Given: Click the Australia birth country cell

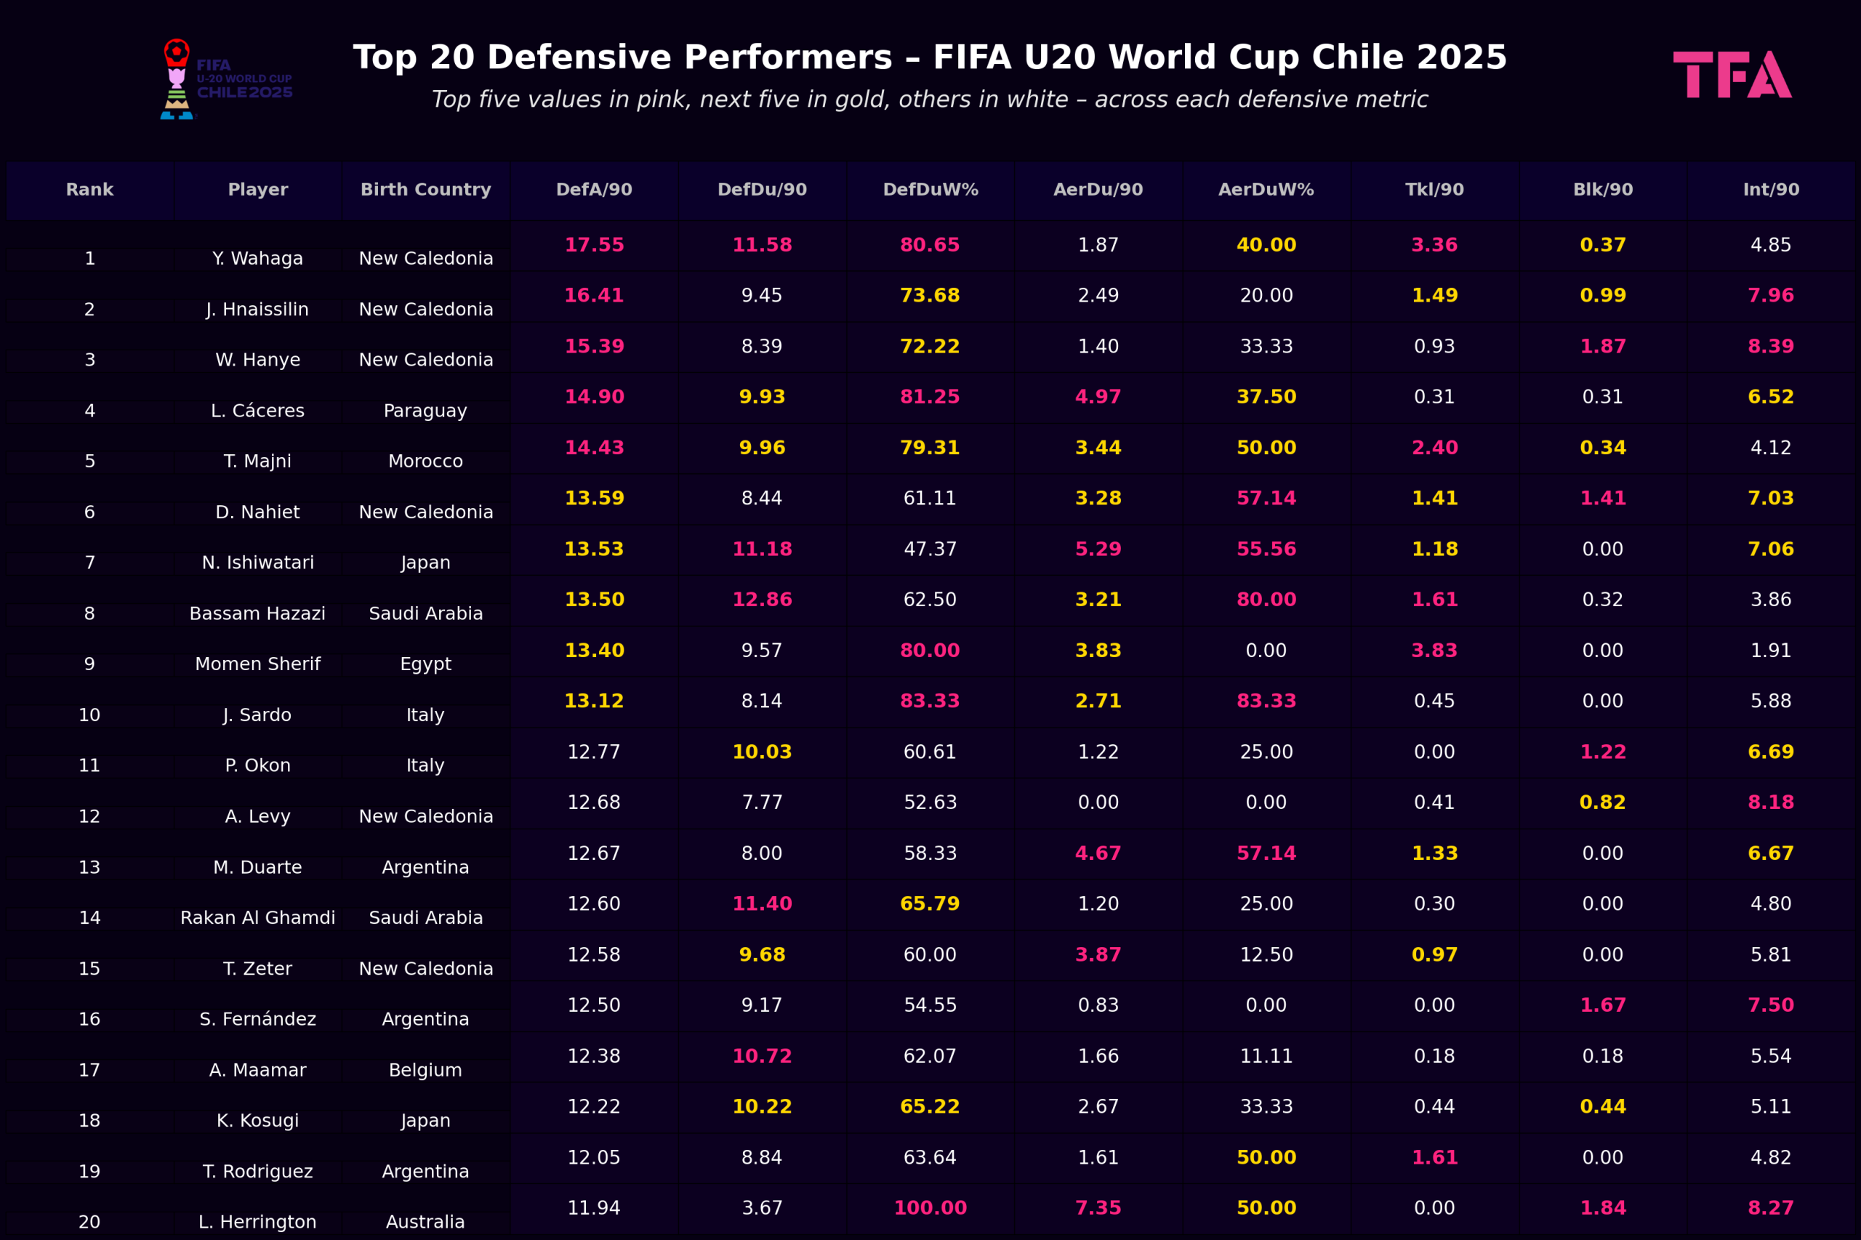Looking at the screenshot, I should coord(425,1222).
